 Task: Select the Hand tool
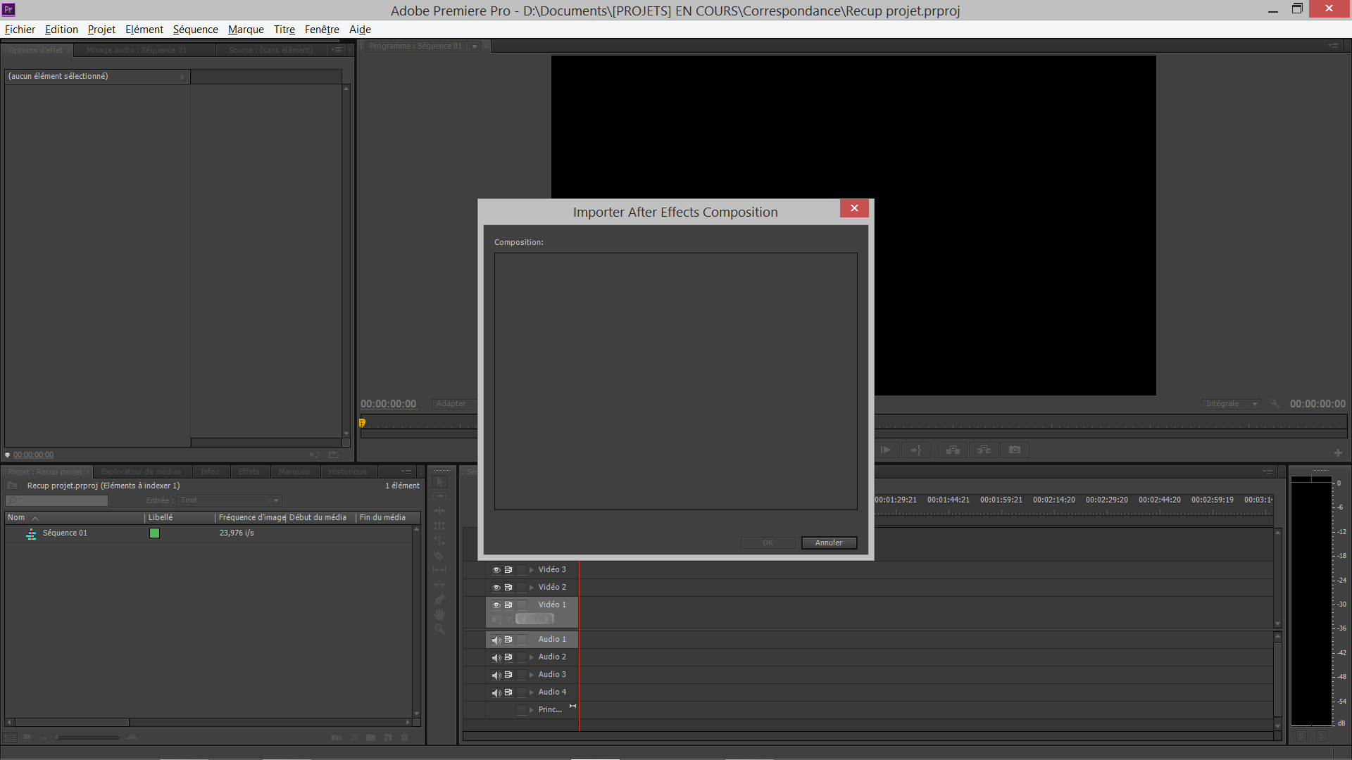tap(440, 614)
